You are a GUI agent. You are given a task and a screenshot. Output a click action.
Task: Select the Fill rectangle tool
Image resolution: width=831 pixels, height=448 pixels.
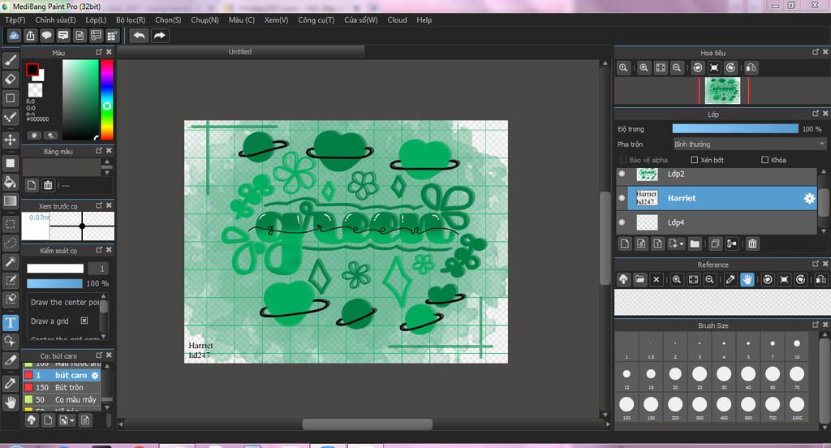click(10, 163)
